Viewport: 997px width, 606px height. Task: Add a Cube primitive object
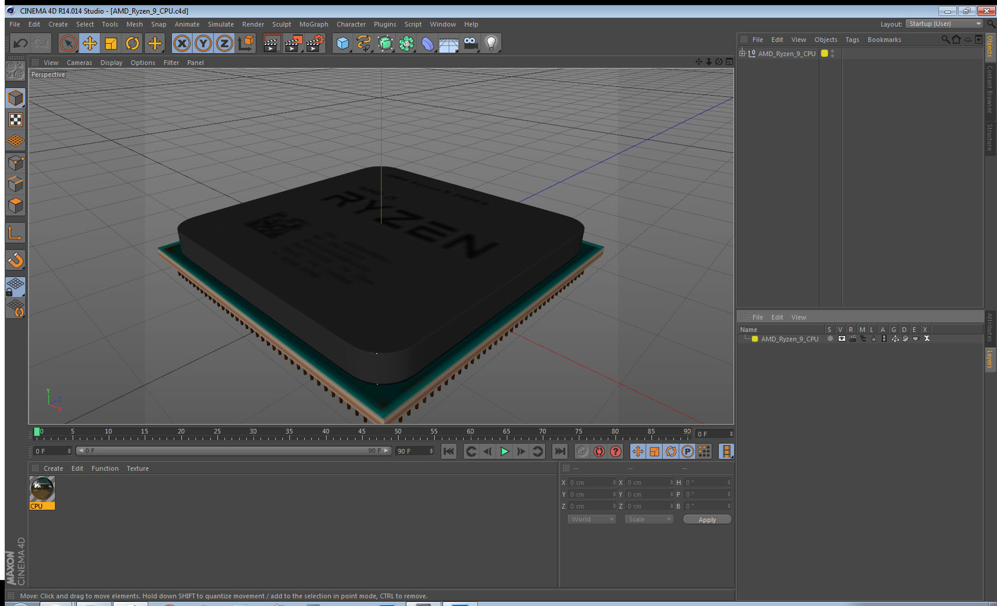pos(343,43)
